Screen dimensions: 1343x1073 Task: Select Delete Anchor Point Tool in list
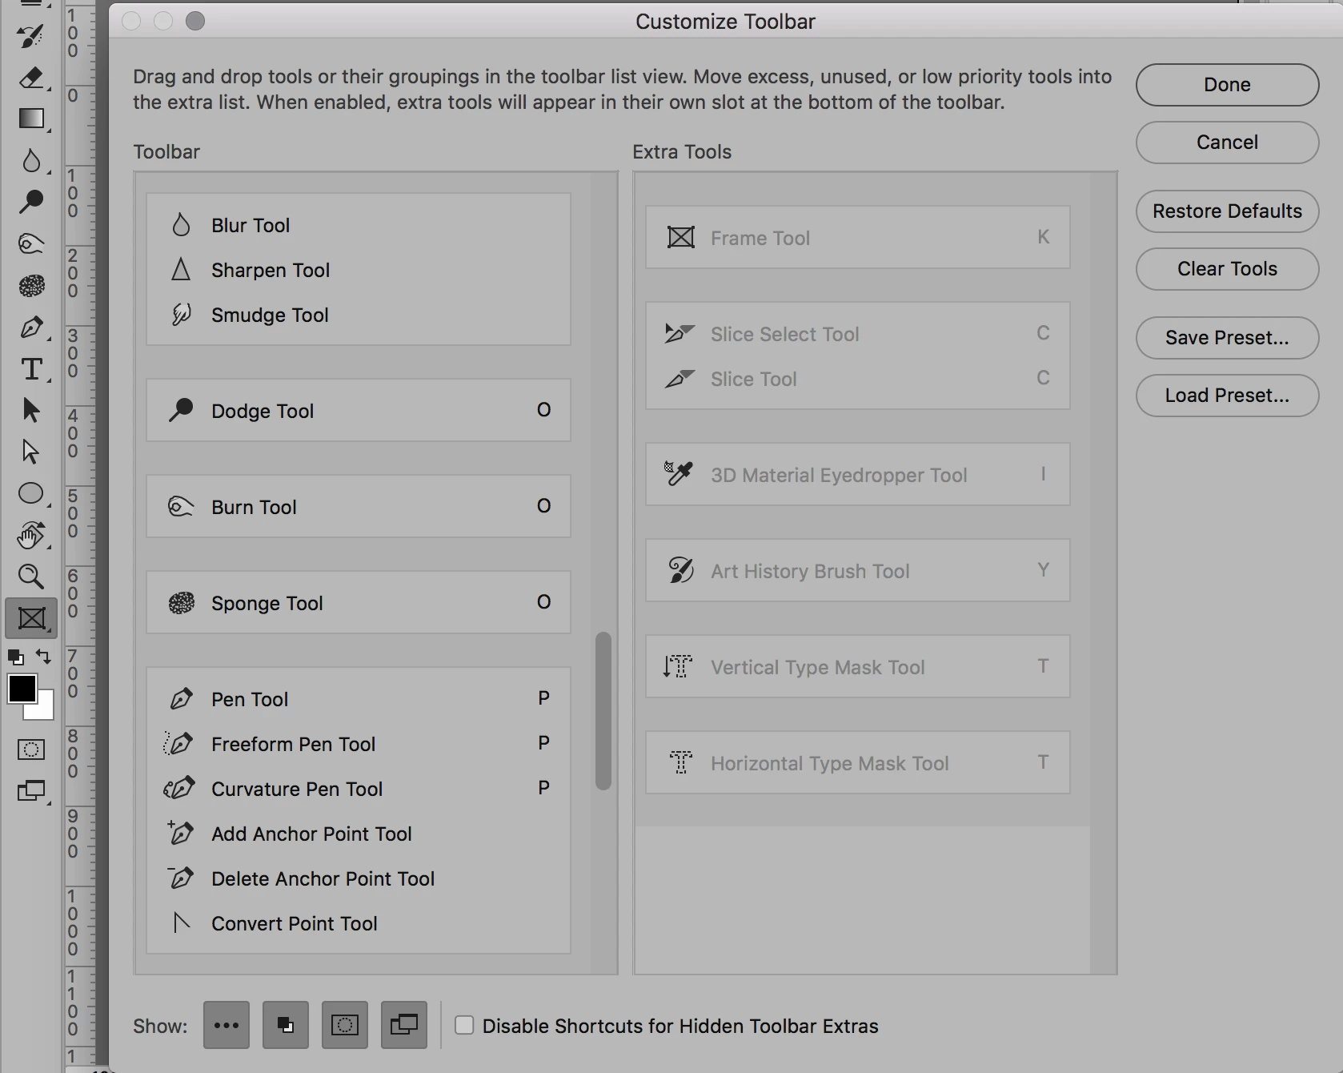click(x=359, y=879)
